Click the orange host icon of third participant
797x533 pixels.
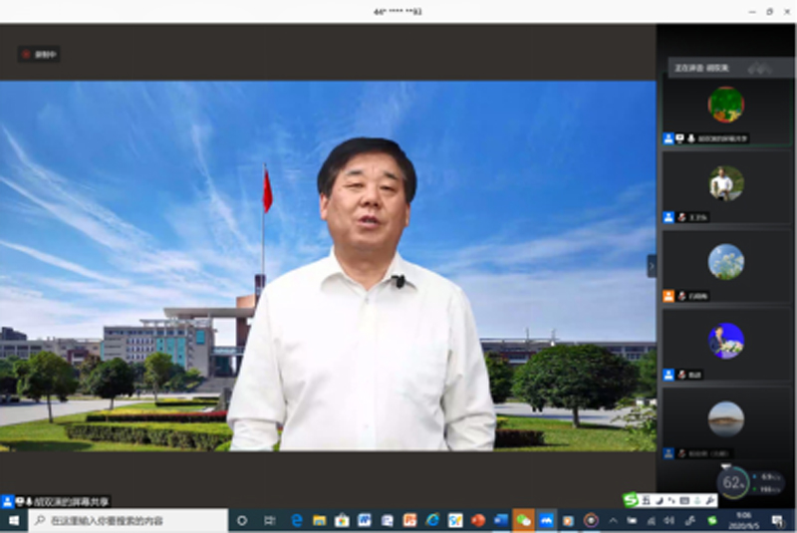click(668, 296)
